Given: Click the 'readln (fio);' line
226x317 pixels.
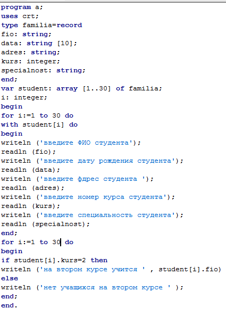Looking at the screenshot, I should [x=28, y=152].
